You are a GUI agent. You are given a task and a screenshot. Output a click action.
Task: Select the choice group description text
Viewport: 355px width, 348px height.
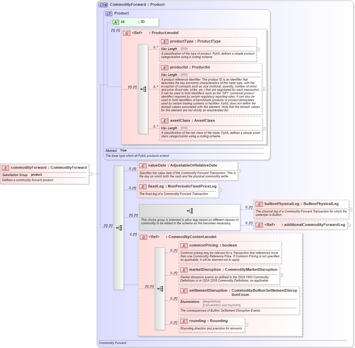point(190,222)
